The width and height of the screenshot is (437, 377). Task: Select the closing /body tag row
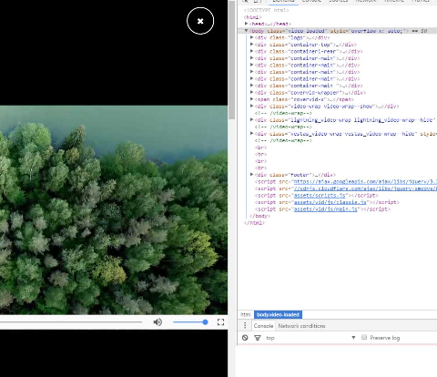click(259, 216)
